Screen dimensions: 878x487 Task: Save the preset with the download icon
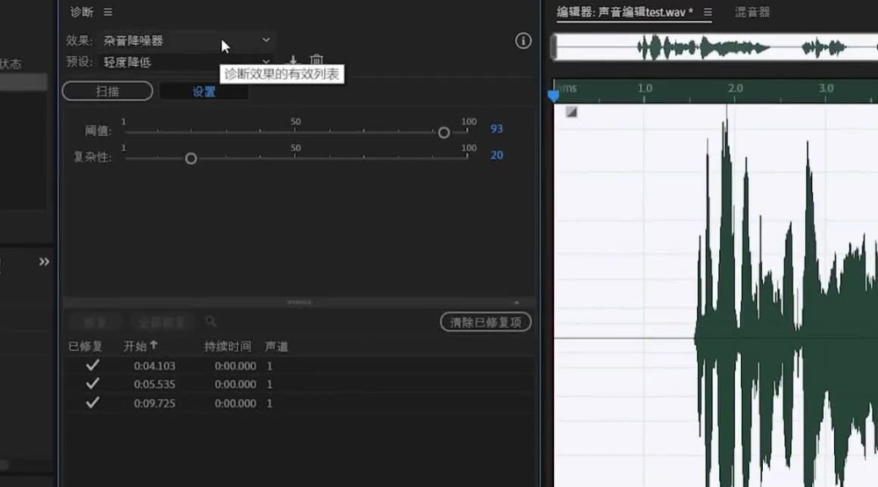pos(293,60)
